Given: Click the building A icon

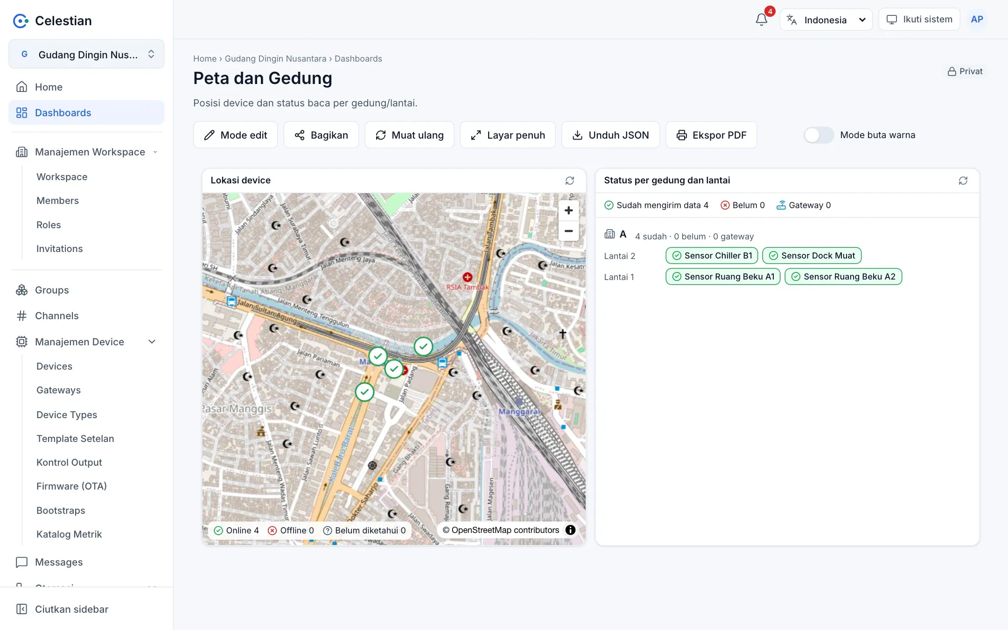Looking at the screenshot, I should click(609, 234).
